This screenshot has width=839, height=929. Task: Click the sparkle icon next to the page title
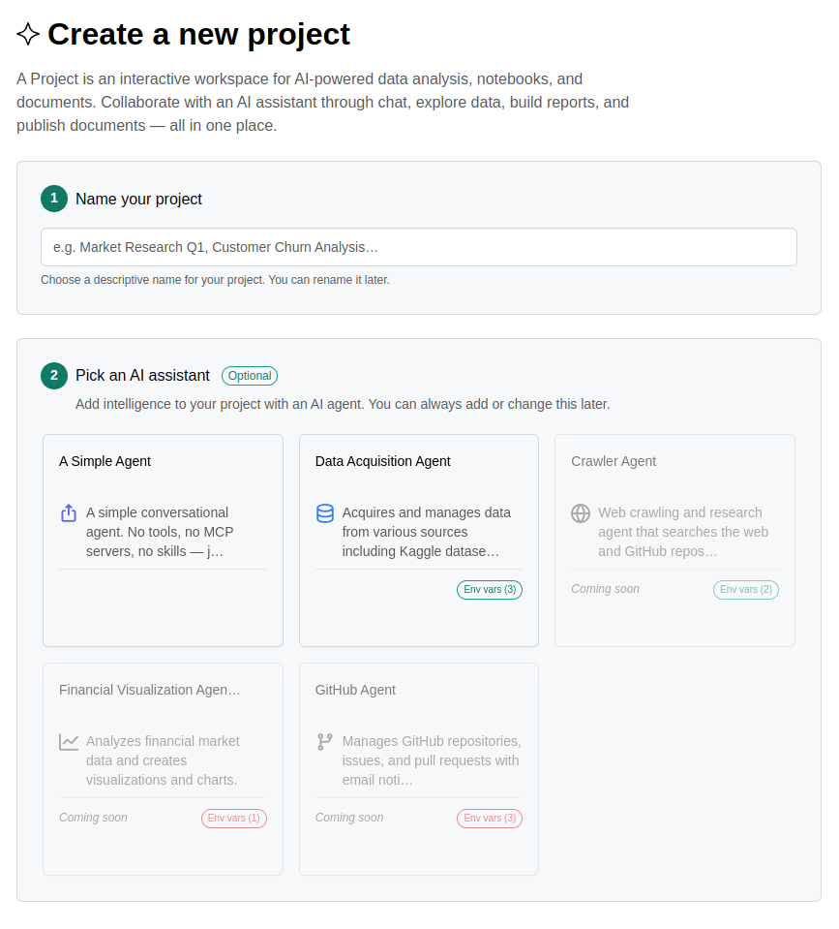[28, 34]
